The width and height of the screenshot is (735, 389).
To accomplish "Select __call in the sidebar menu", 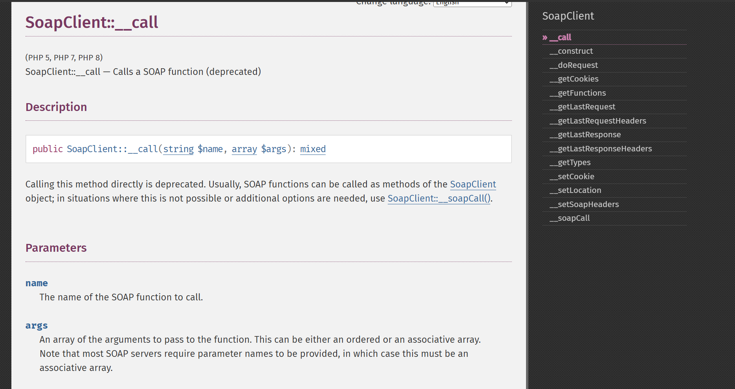I will pos(560,37).
